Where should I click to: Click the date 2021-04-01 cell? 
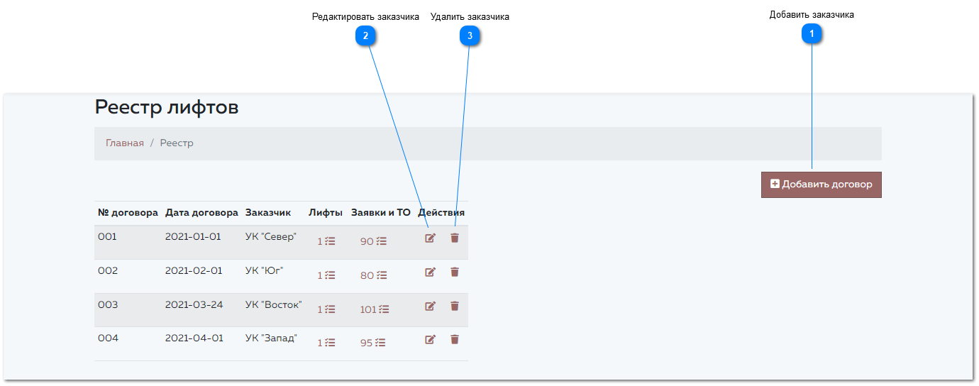click(x=194, y=338)
